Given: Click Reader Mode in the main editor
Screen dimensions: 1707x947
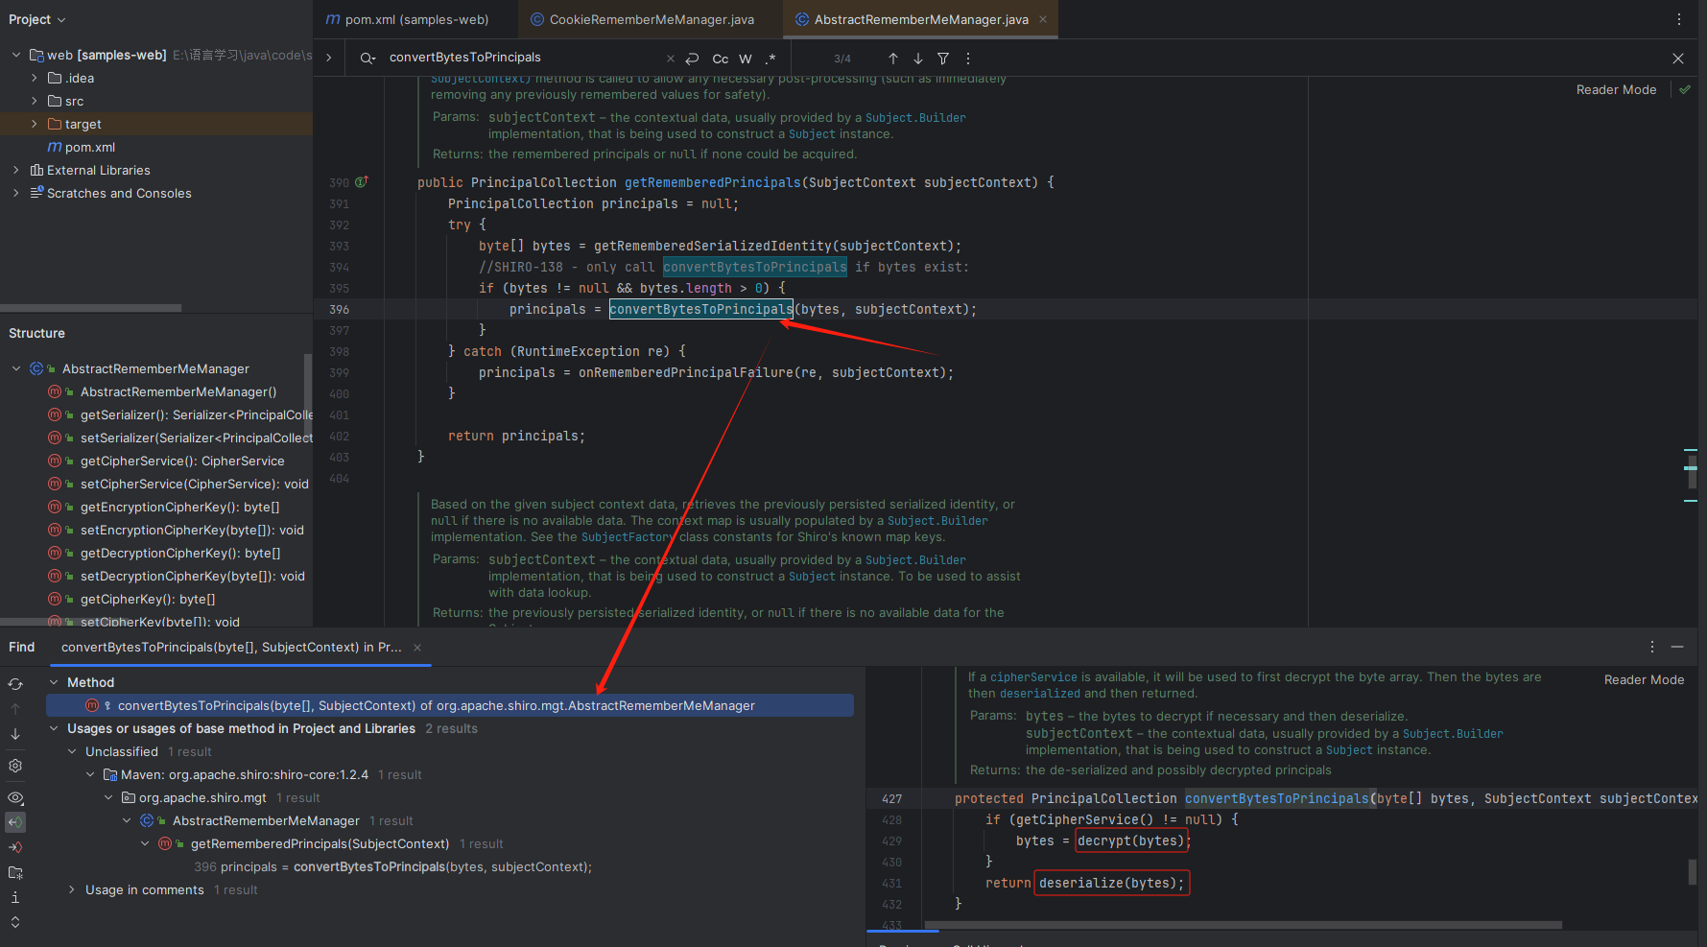Looking at the screenshot, I should (x=1616, y=89).
